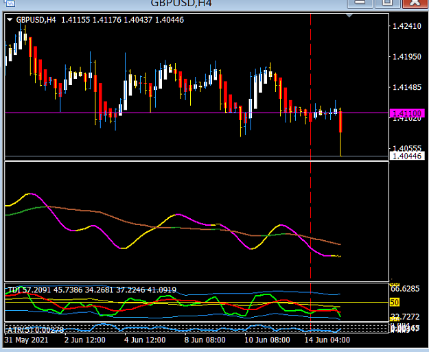Click the yellow 50 level label in TDI

click(x=395, y=303)
